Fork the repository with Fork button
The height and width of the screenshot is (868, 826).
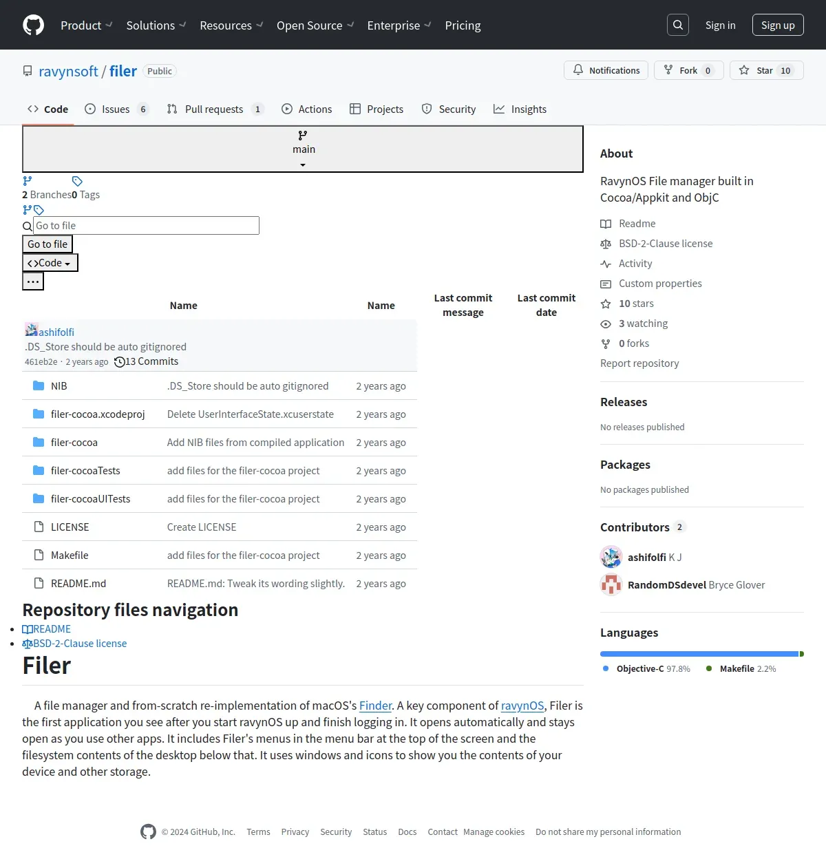[688, 70]
